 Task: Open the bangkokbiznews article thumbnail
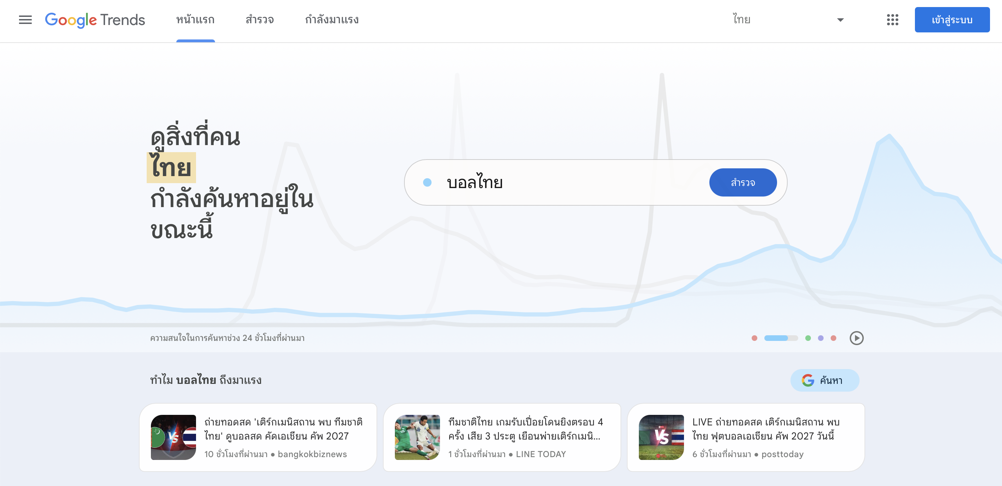click(x=173, y=437)
